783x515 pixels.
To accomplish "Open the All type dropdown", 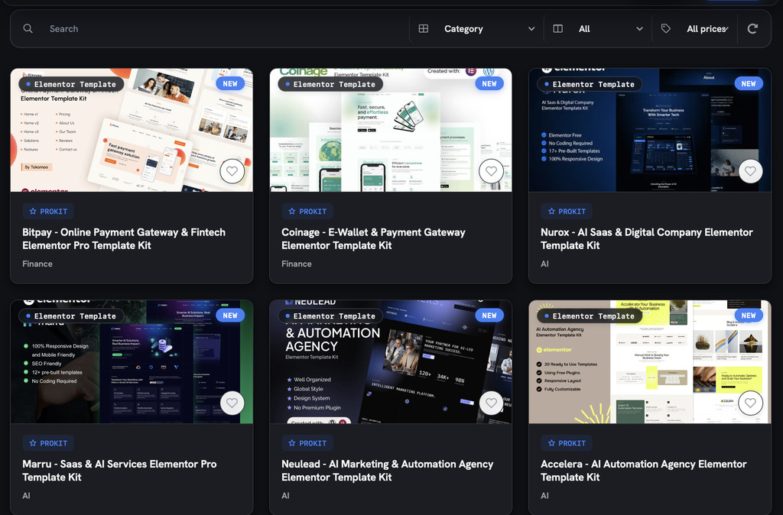I will point(598,29).
